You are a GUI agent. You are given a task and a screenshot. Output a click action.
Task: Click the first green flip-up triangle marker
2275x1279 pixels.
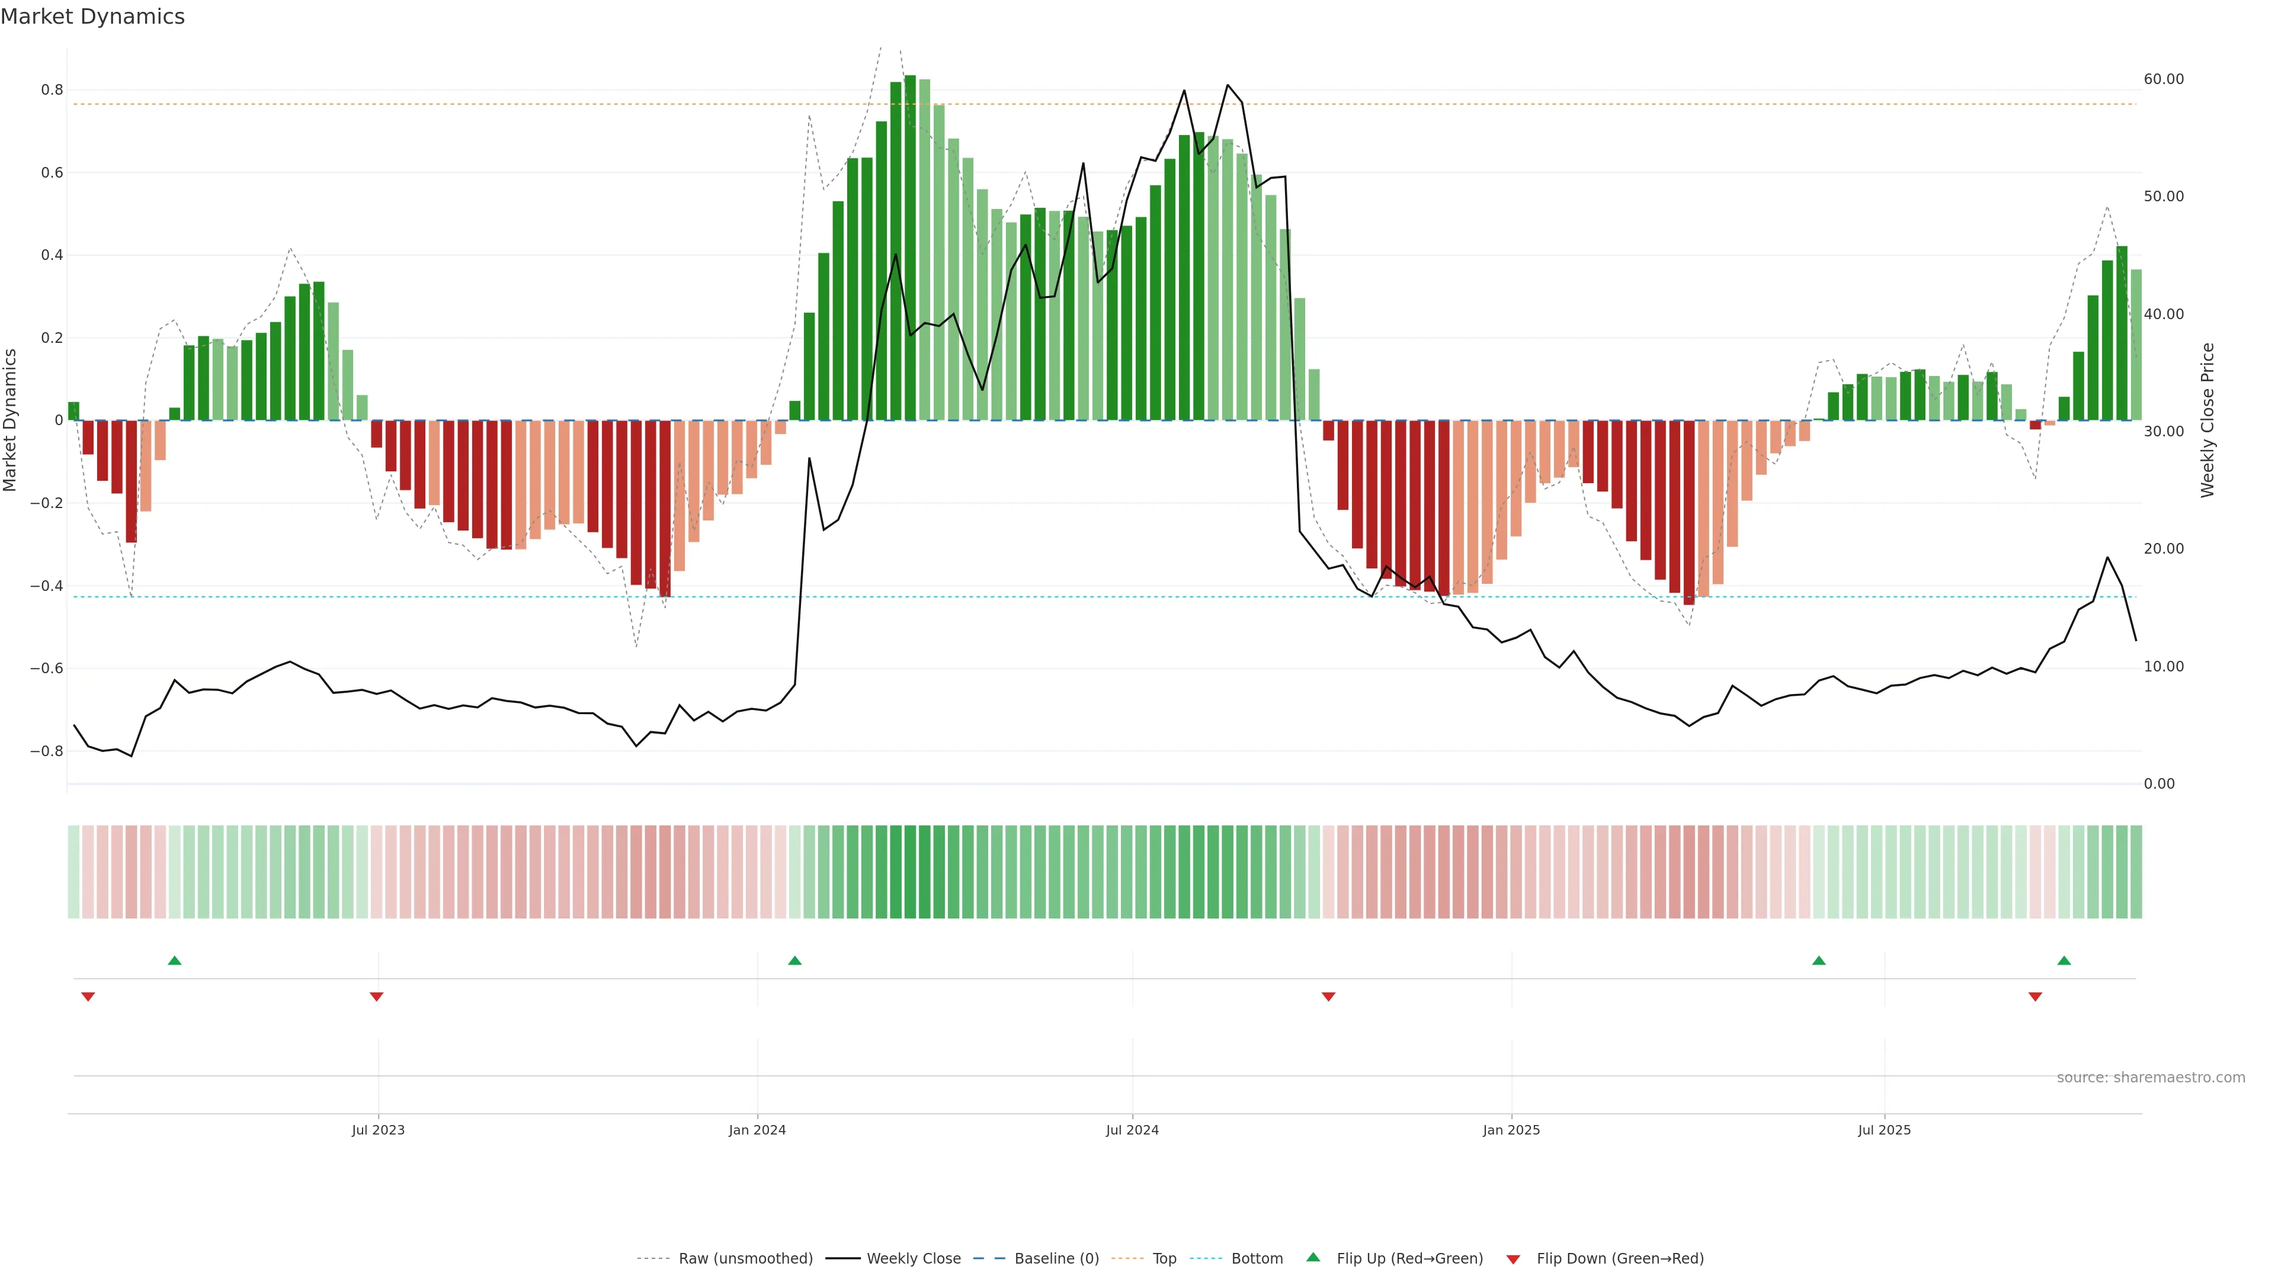[x=175, y=960]
